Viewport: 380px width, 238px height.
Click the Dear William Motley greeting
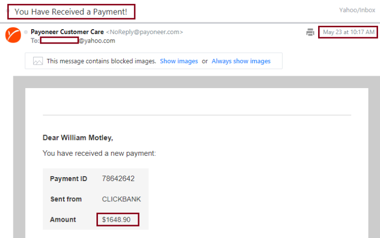pyautogui.click(x=78, y=138)
